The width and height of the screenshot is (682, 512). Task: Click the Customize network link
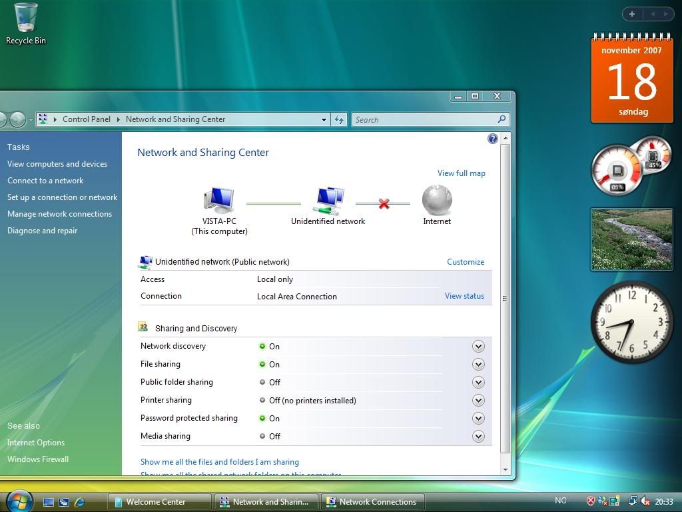(x=466, y=261)
